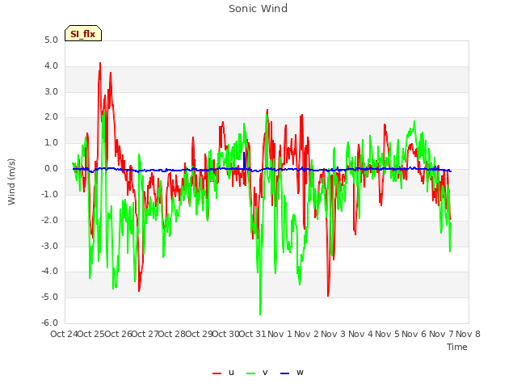Select the -6.0 y-axis tick label
The height and width of the screenshot is (388, 517).
[49, 323]
